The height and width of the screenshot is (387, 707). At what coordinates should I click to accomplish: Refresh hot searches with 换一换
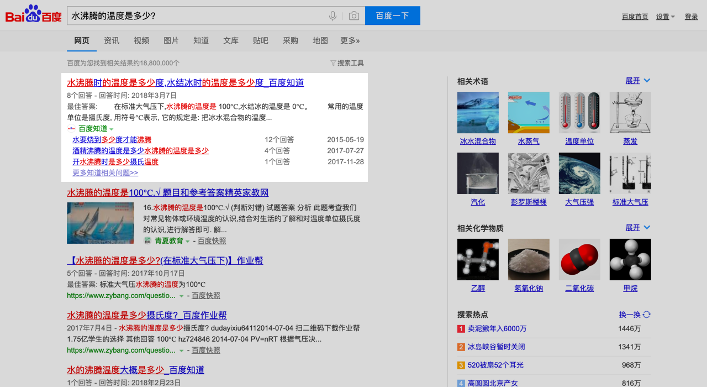point(635,315)
